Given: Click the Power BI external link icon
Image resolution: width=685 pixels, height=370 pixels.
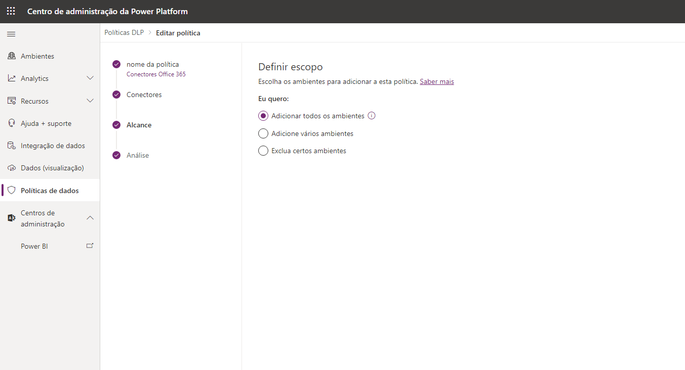Looking at the screenshot, I should point(90,246).
